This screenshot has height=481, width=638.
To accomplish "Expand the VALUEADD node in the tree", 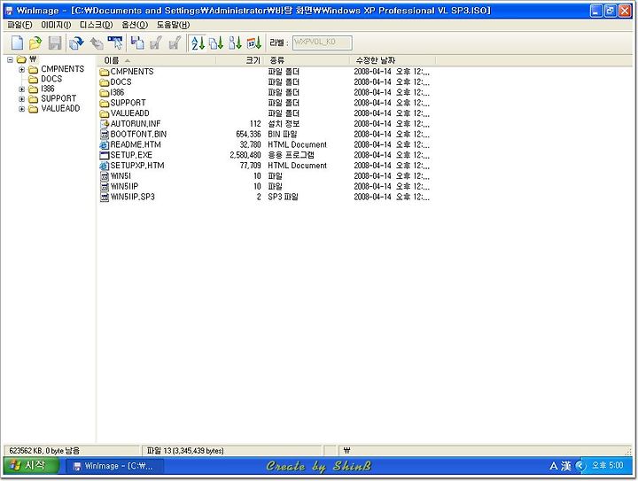I will [x=22, y=109].
